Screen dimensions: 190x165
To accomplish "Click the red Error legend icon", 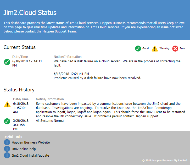I will tap(175, 48).
